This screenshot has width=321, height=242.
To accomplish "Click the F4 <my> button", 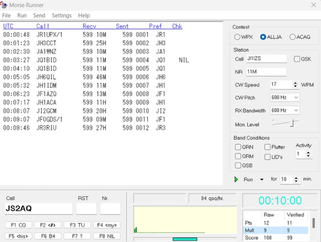I will (x=107, y=225).
